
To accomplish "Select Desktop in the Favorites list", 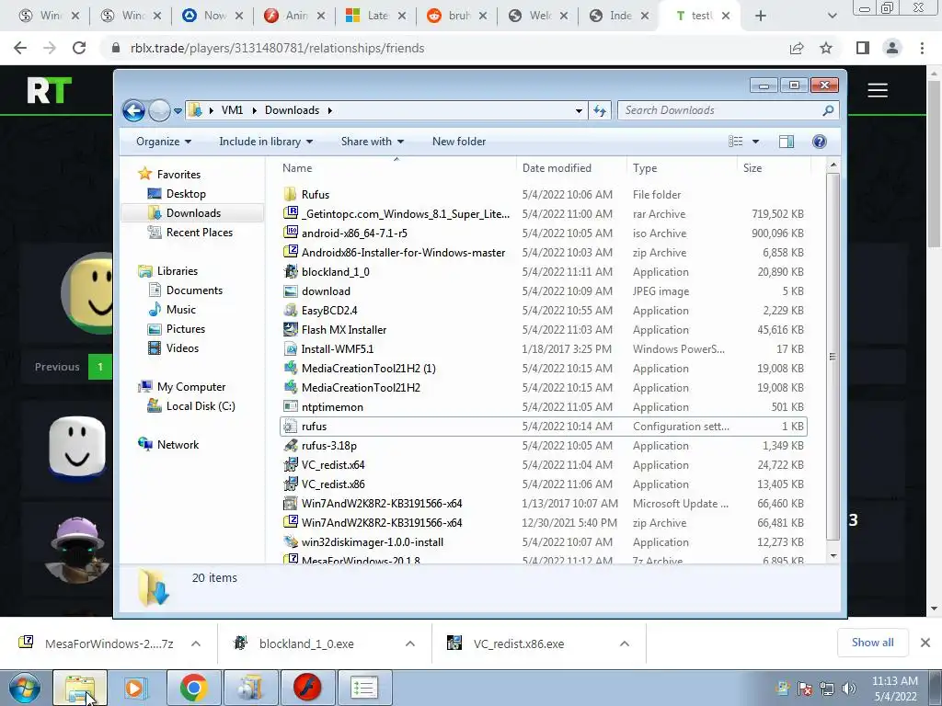I will click(x=186, y=194).
